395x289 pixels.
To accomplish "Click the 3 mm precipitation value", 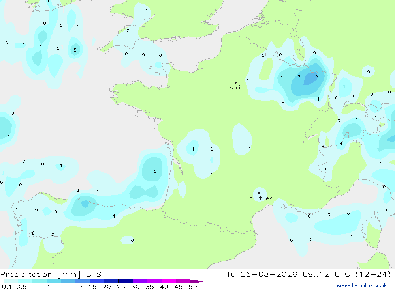I will coord(299,77).
